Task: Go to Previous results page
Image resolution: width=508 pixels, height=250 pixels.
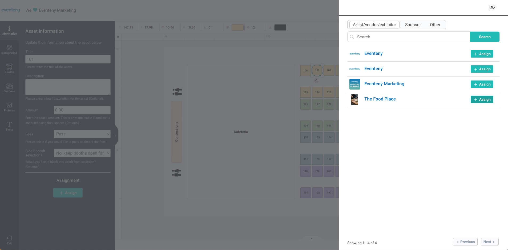Action: point(465,242)
